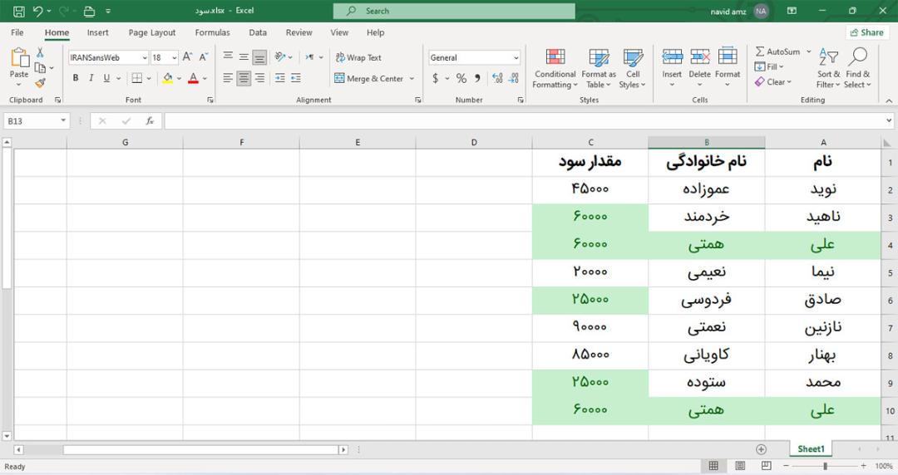Viewport: 898px width, 475px height.
Task: Click the Increase Font Size icon
Action: [187, 57]
